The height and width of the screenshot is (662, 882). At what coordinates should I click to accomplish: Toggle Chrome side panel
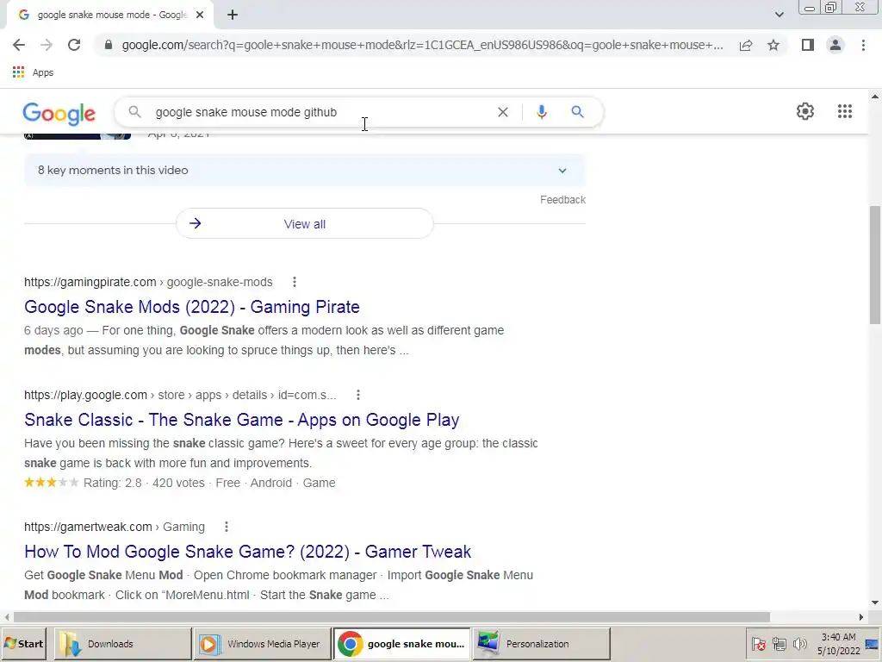tap(808, 45)
